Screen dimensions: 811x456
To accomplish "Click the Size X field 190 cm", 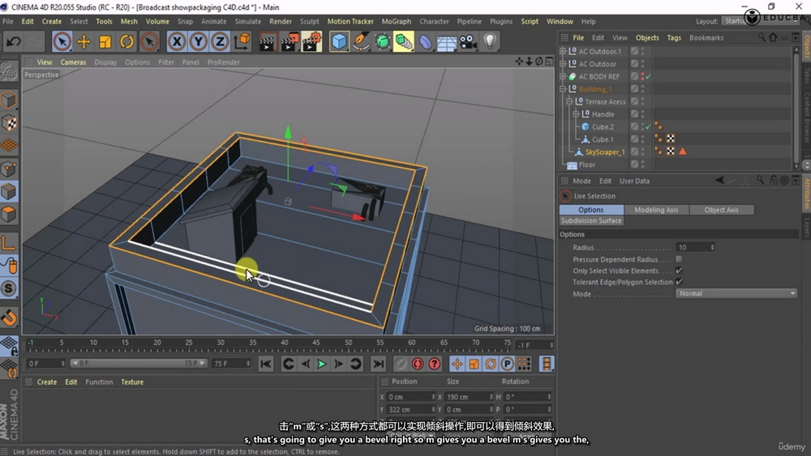I will click(x=469, y=397).
